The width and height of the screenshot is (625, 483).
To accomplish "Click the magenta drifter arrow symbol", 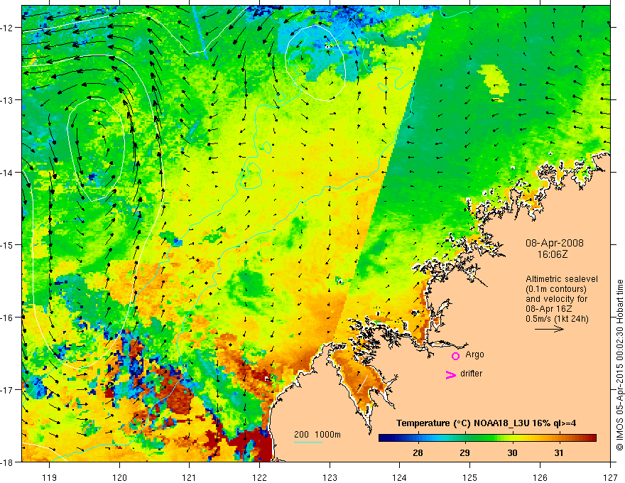I will point(451,375).
